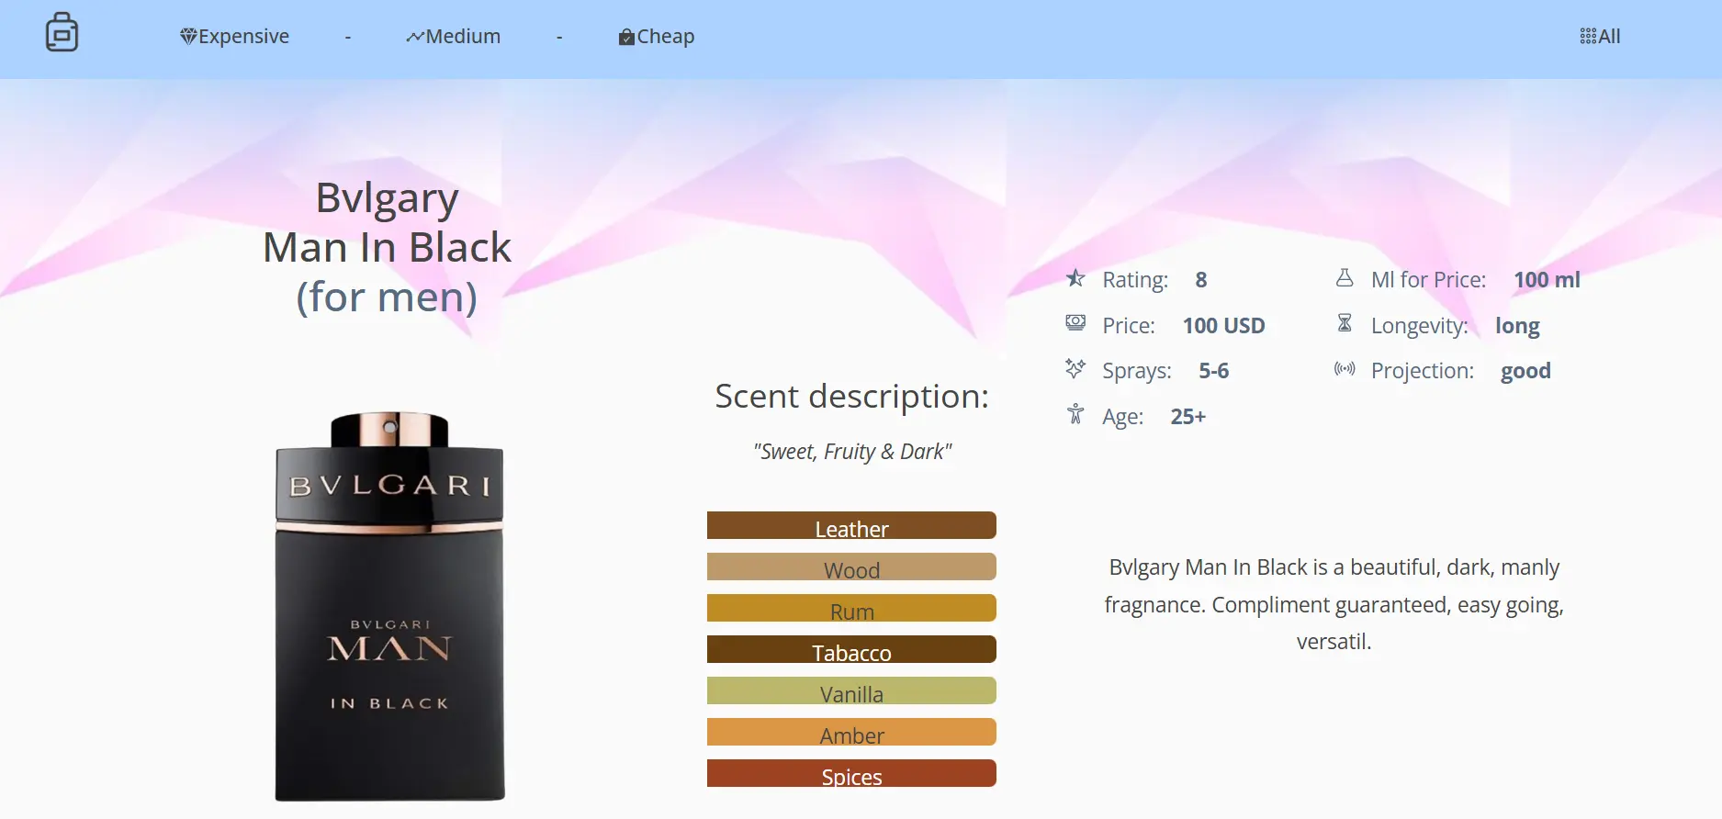Click the 'Sweet, Fruity & Dark' quote
This screenshot has height=819, width=1722.
pyautogui.click(x=852, y=452)
